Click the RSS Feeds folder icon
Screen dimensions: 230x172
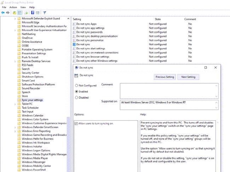pyautogui.click(x=19, y=65)
